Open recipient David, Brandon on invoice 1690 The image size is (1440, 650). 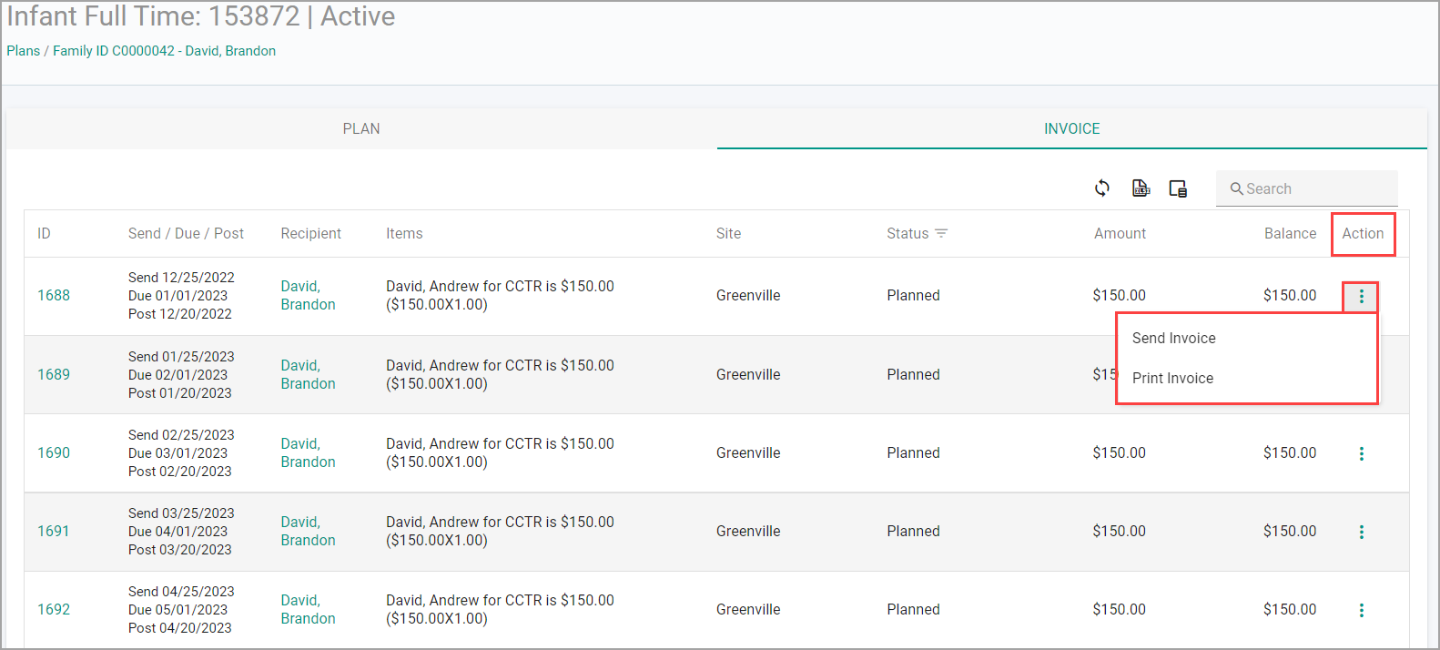tap(309, 452)
